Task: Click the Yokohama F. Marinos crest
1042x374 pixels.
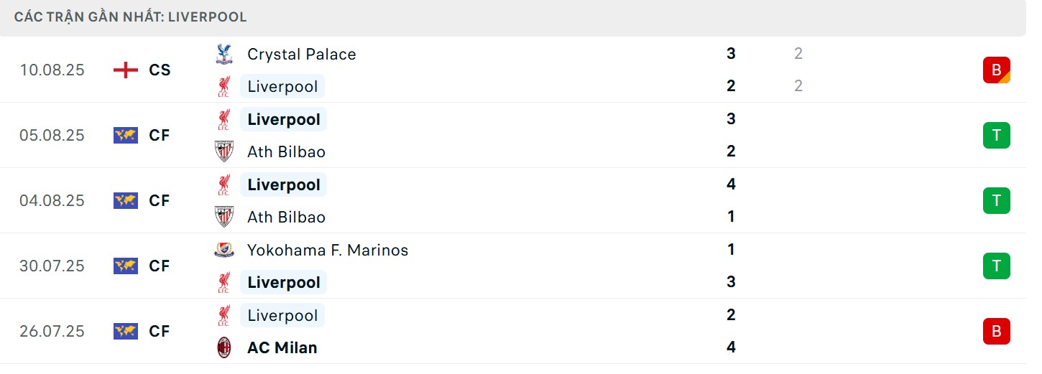Action: (x=224, y=250)
